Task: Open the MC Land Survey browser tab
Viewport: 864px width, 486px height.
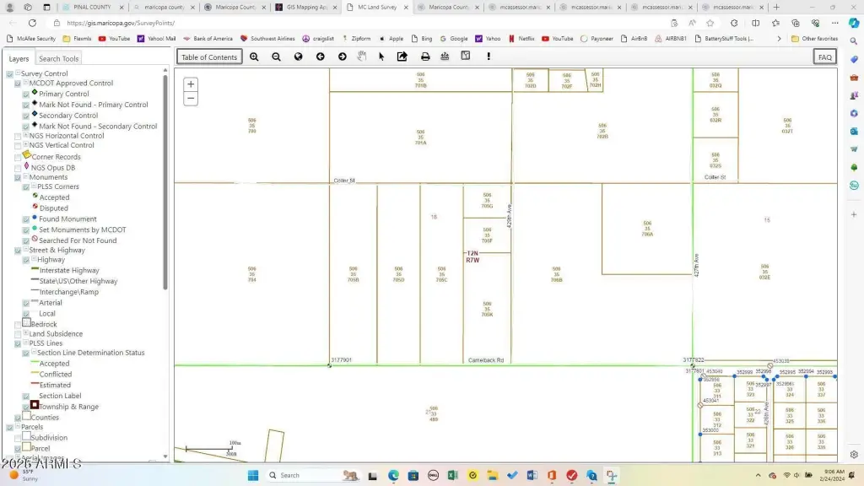Action: click(x=375, y=7)
